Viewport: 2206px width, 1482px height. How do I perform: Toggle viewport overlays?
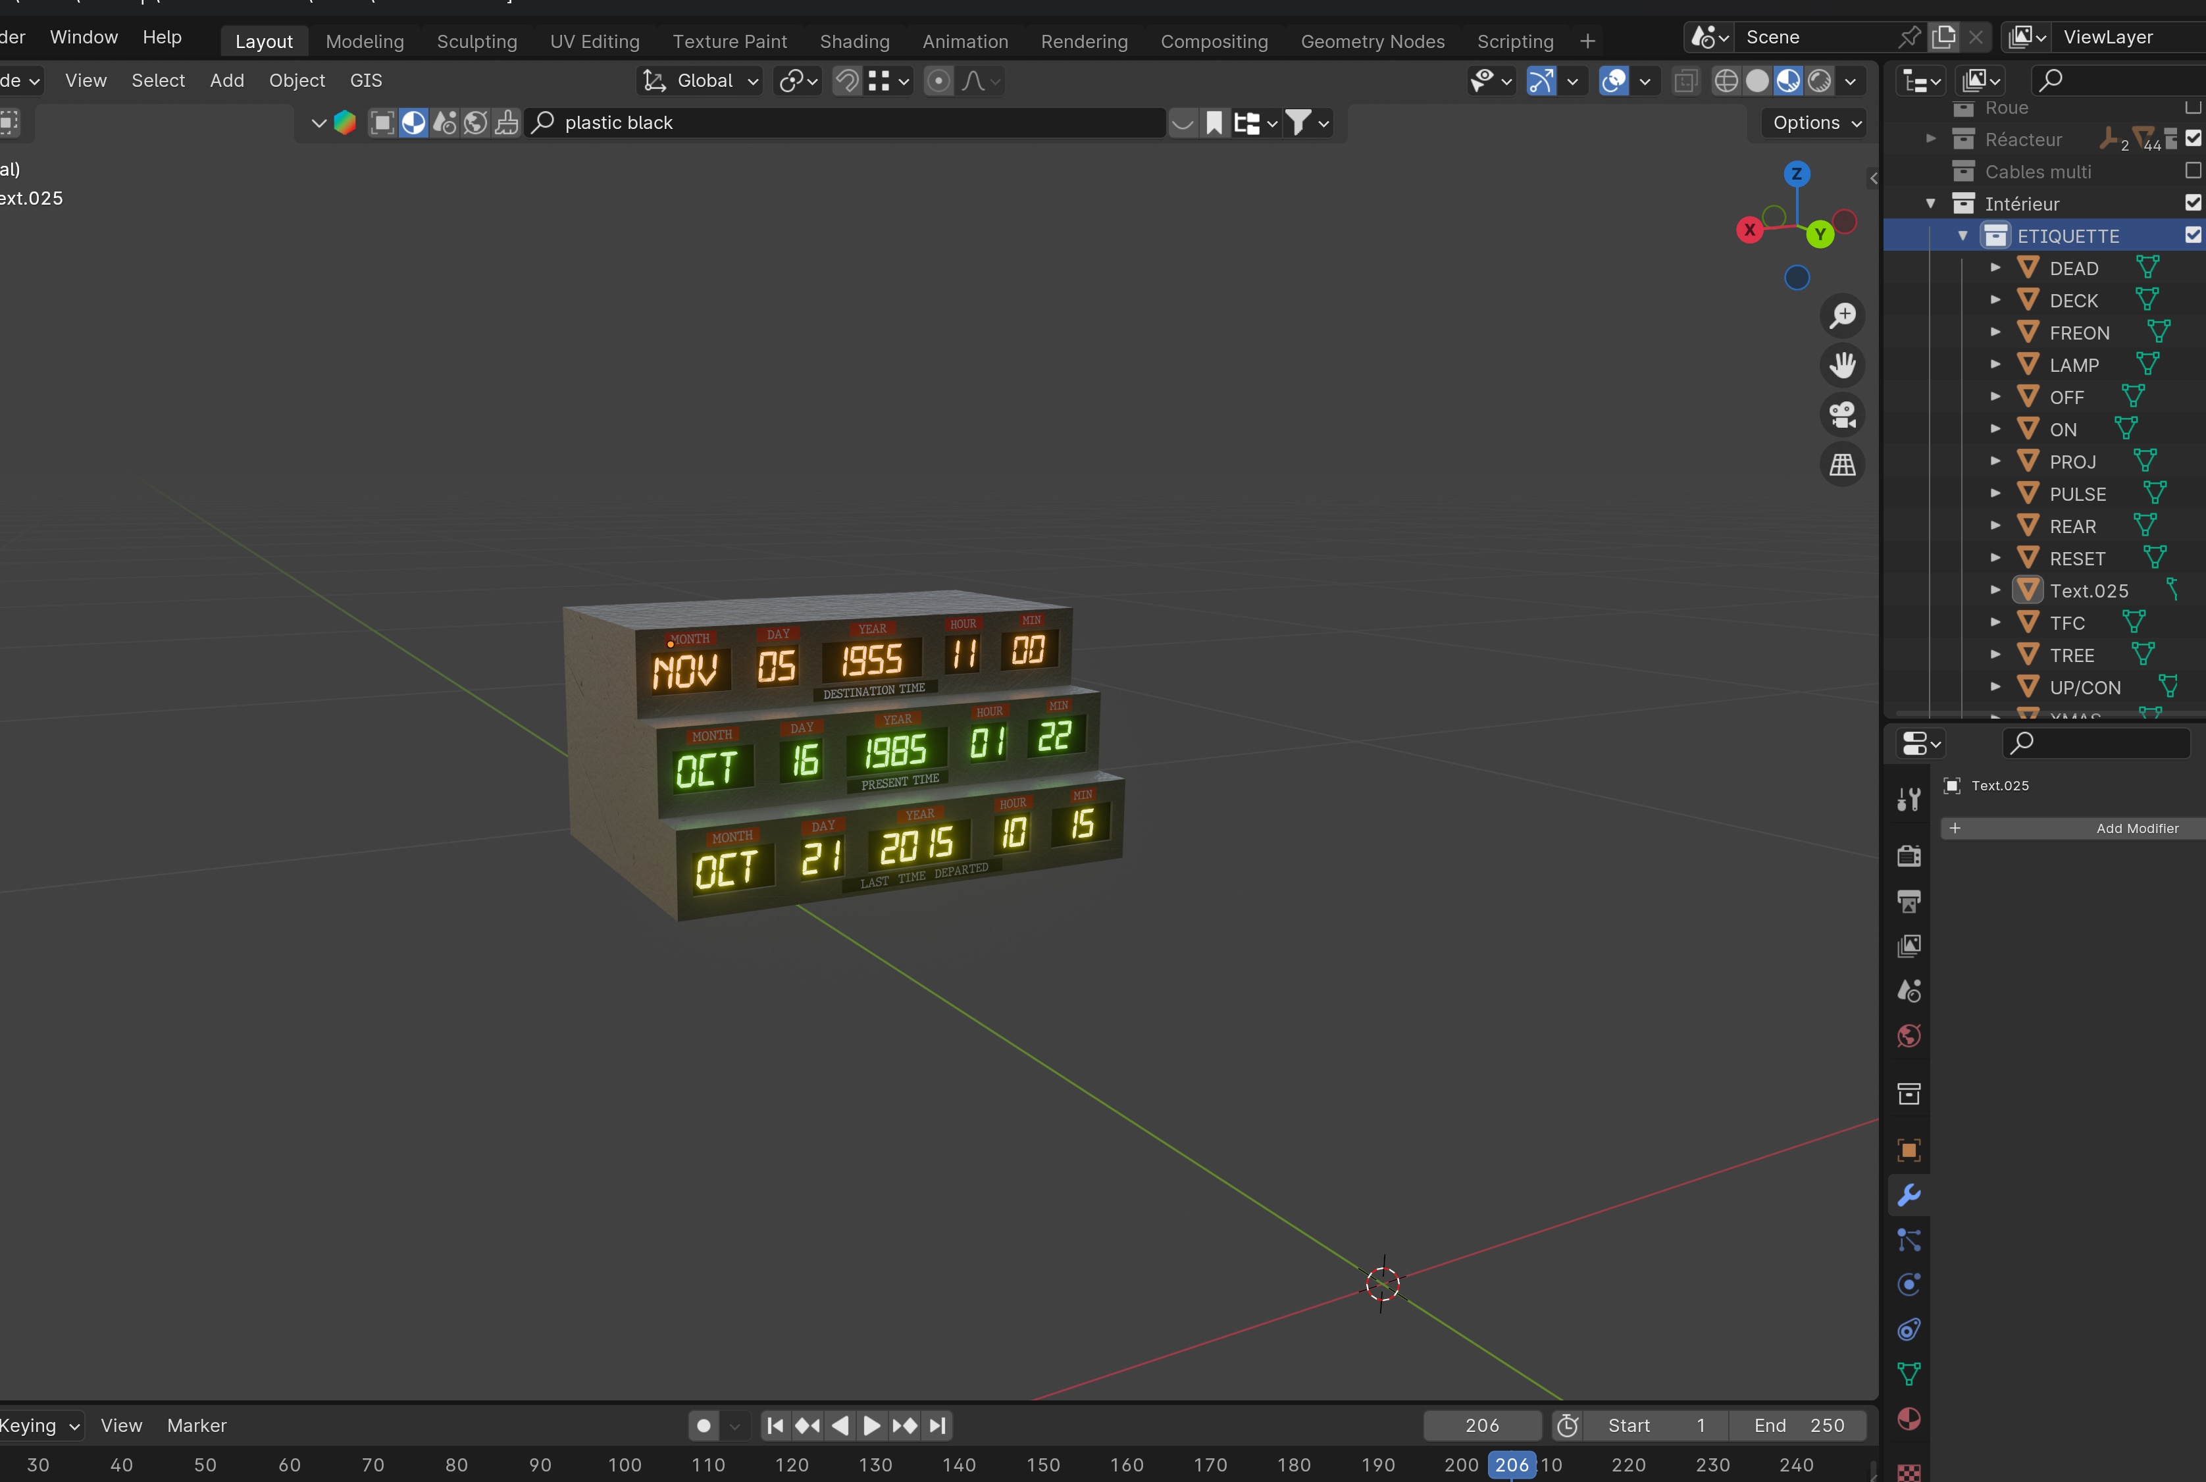(x=1614, y=82)
